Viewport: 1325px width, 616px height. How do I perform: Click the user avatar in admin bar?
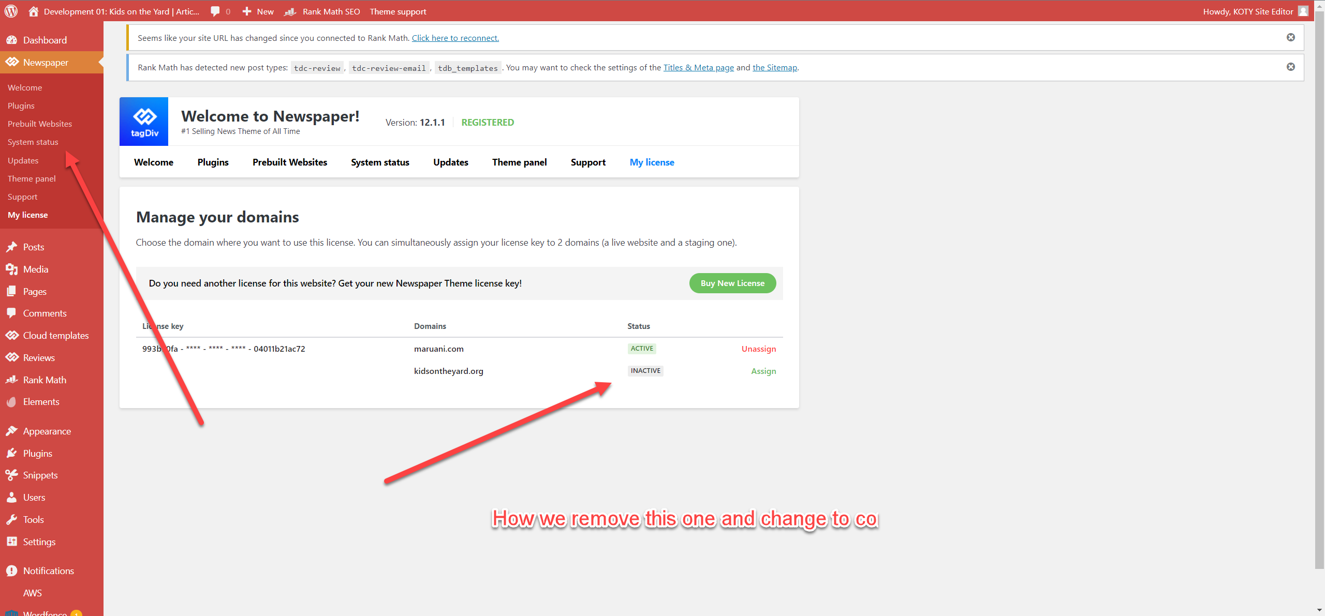tap(1303, 11)
